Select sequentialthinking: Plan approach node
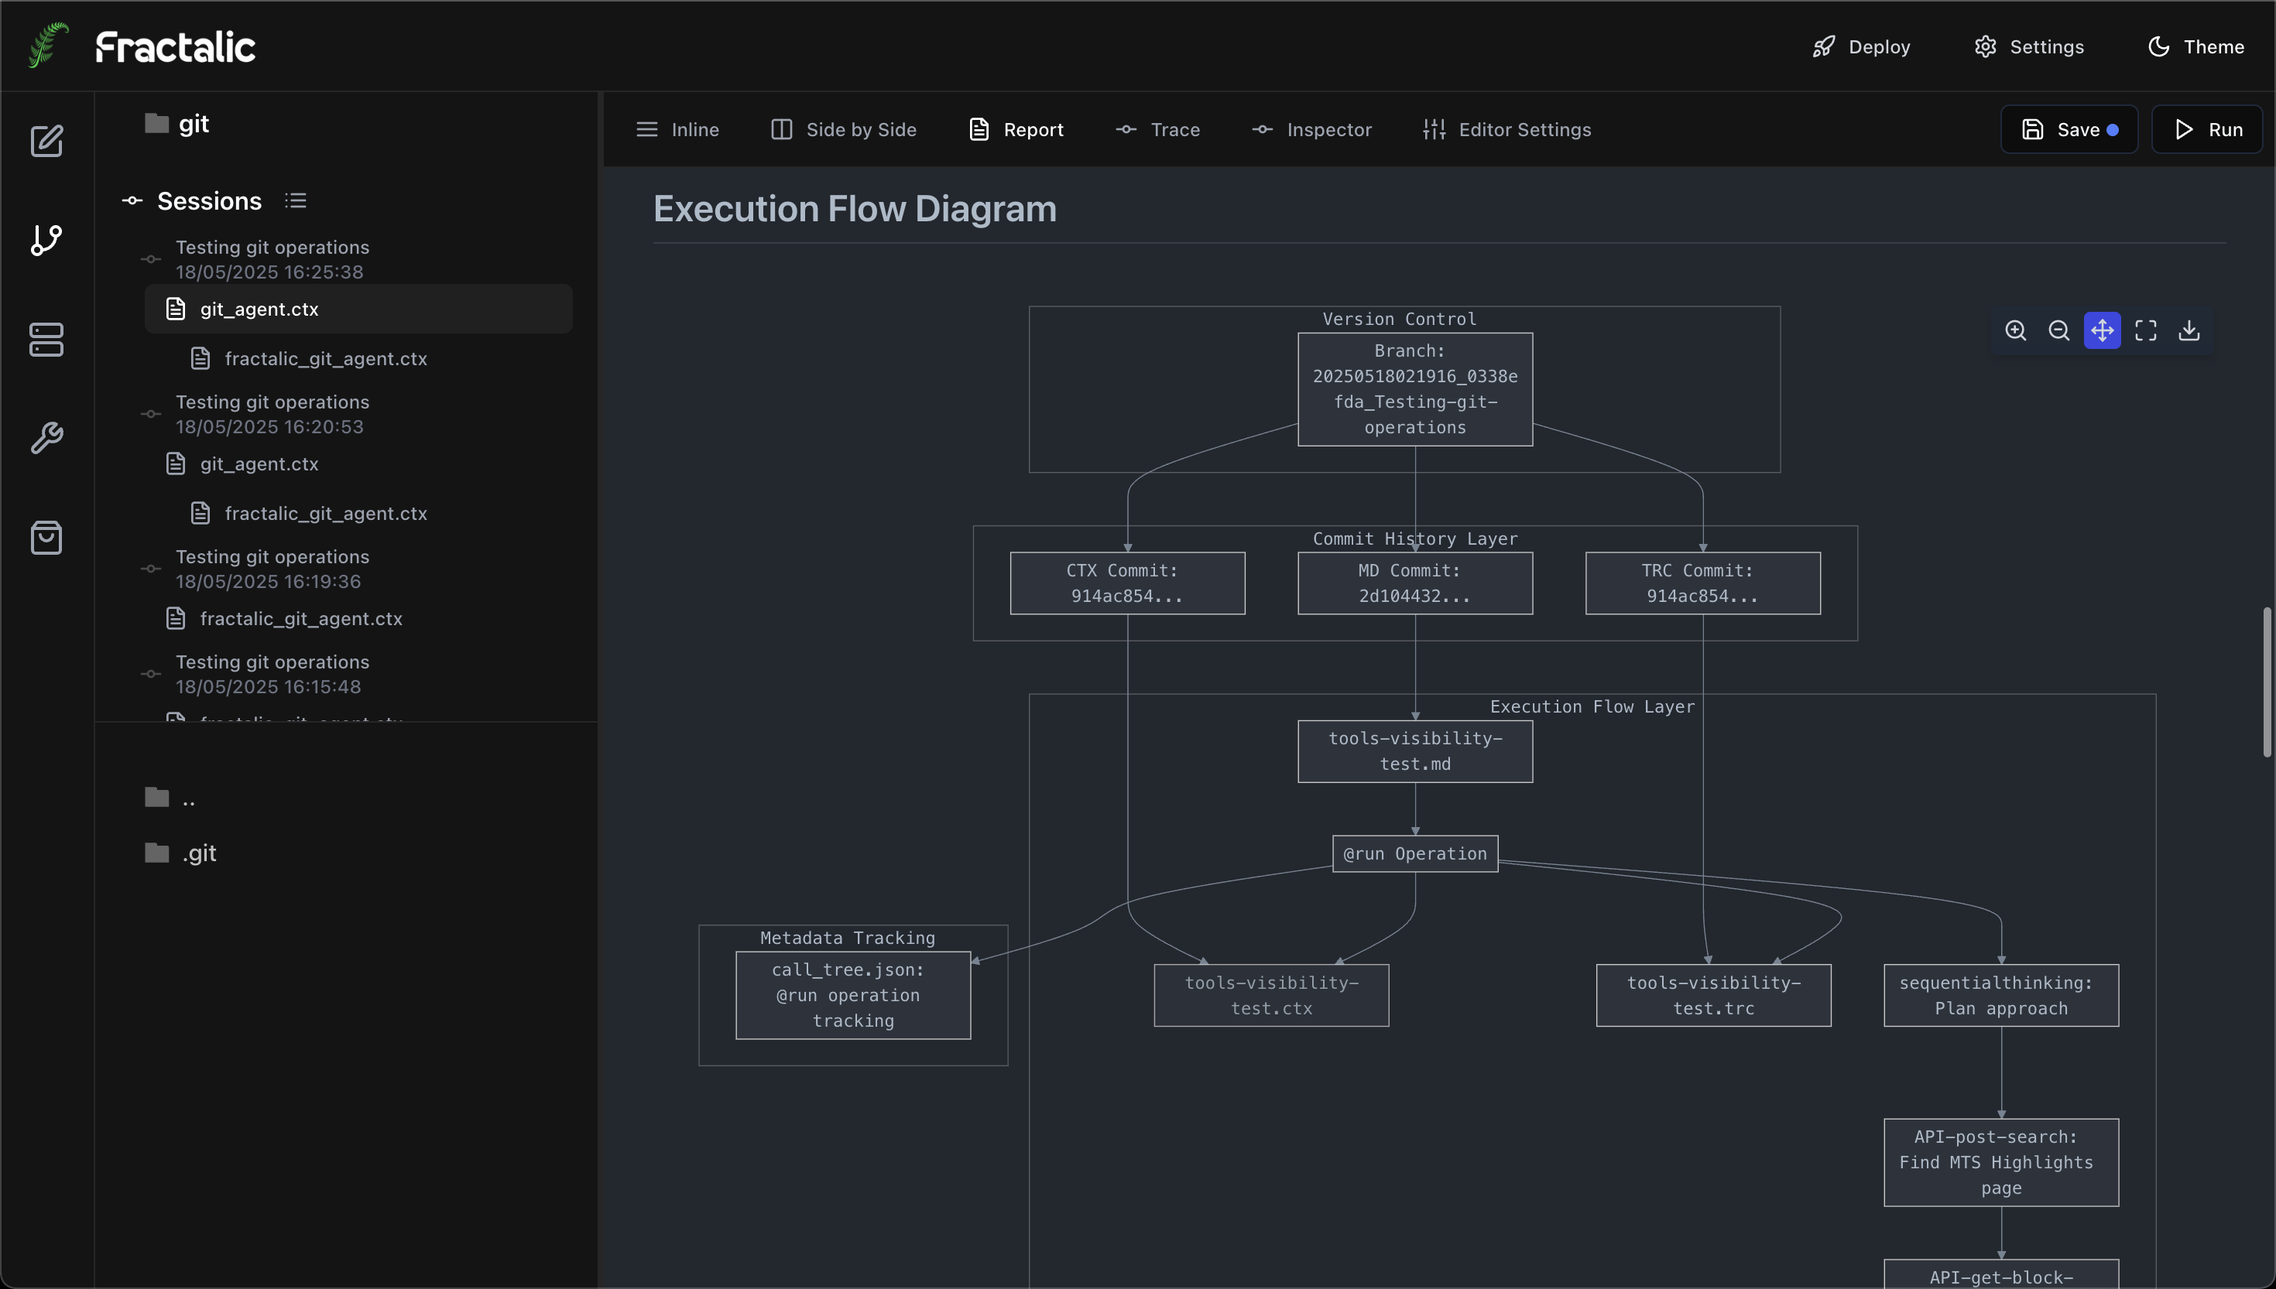Screen dimensions: 2276x1289 [2001, 995]
